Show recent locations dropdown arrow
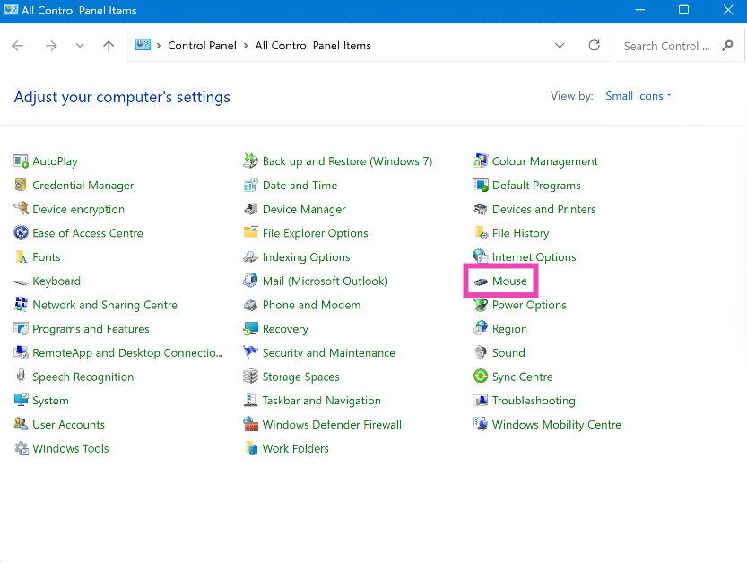The width and height of the screenshot is (747, 563). [80, 46]
